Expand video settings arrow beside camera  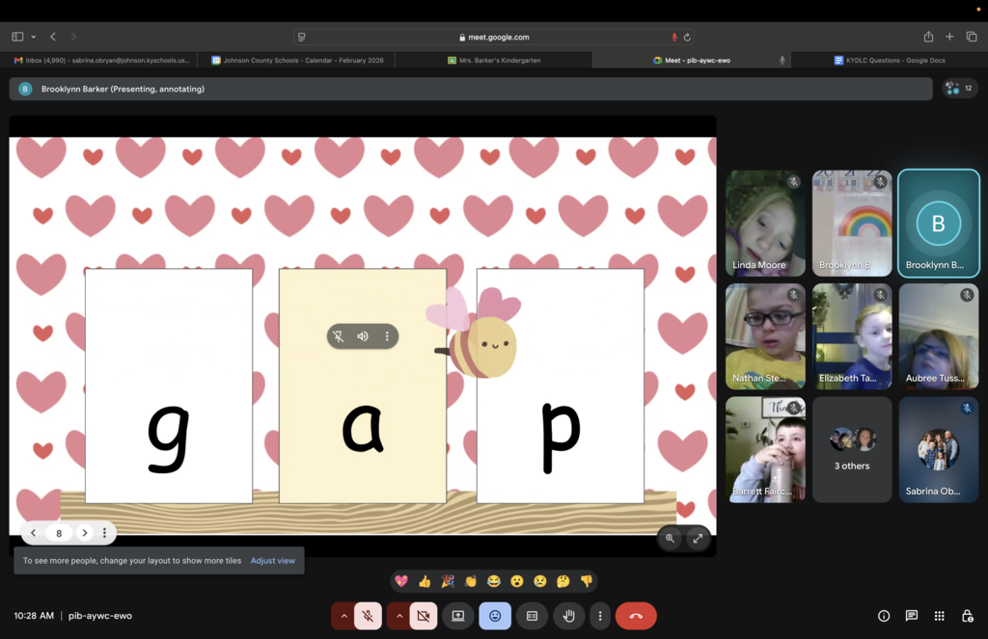click(x=398, y=616)
